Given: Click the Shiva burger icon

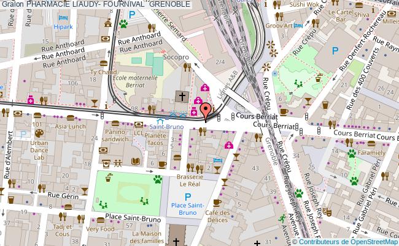Looking at the screenshot, I should point(359,5).
